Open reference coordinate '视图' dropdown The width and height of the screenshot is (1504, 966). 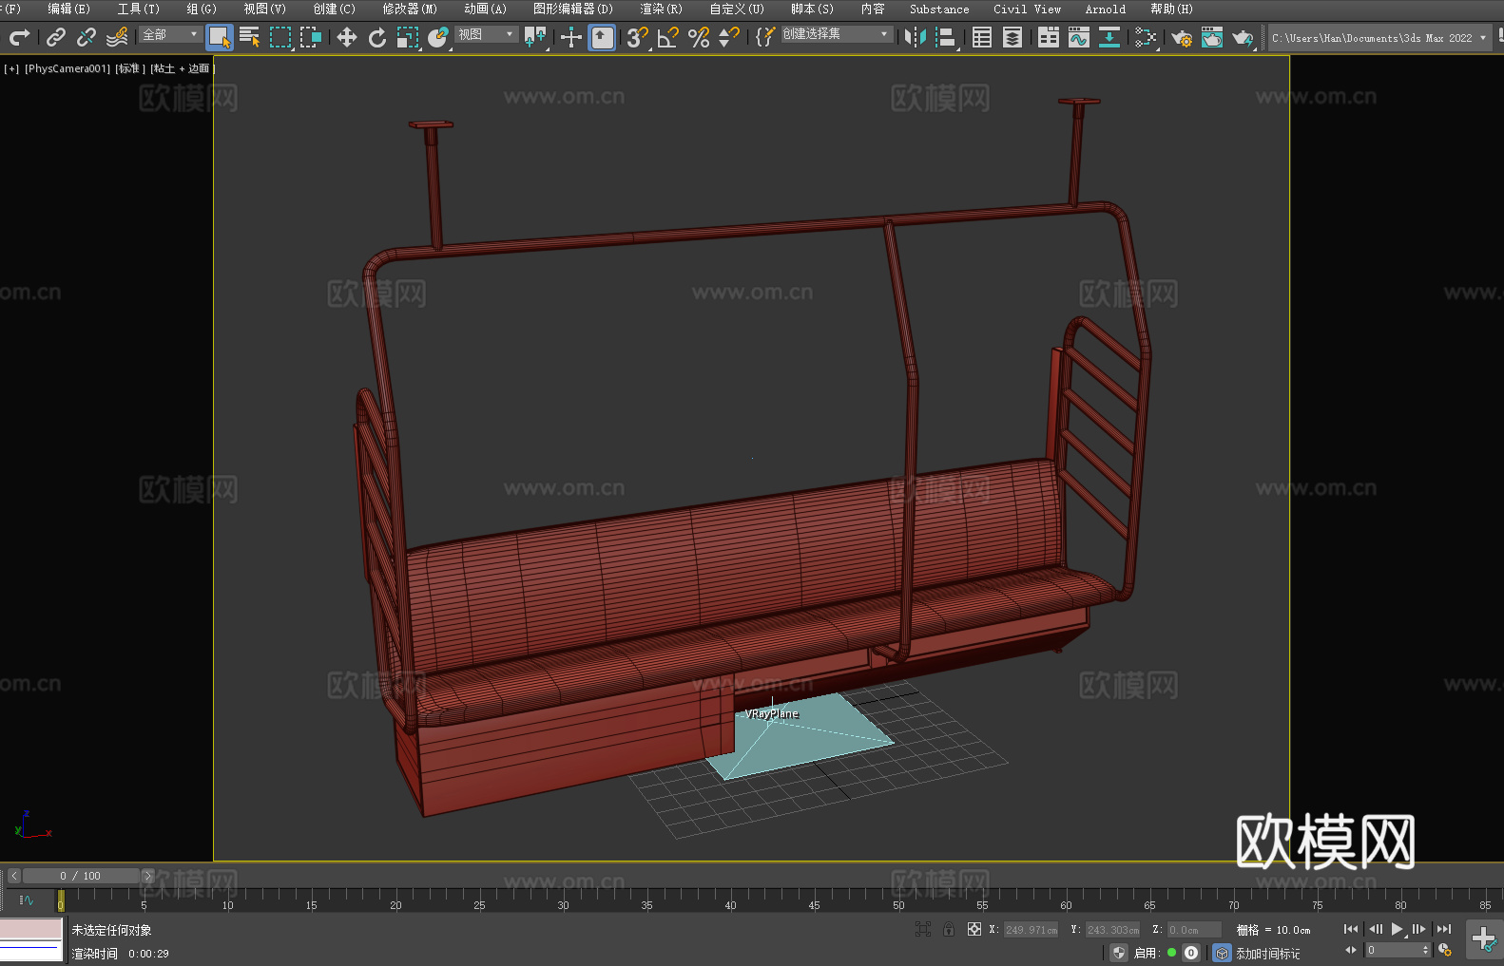click(x=486, y=34)
